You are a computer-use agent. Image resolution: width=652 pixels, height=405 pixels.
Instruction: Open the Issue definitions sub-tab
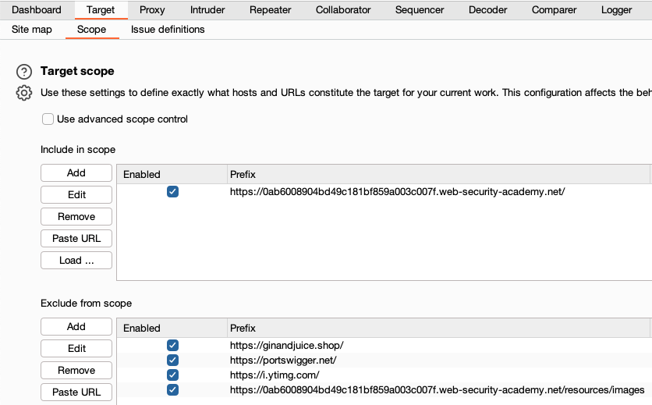(168, 30)
